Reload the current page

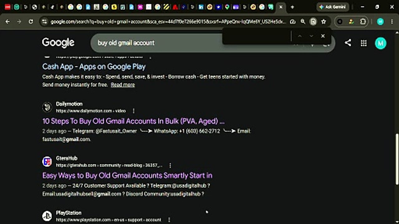click(x=31, y=21)
